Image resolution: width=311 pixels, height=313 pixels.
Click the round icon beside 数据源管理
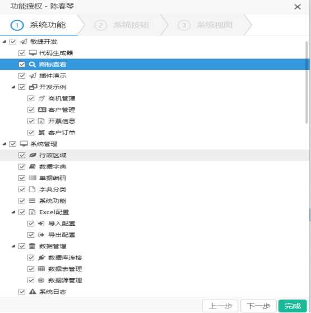pos(41,280)
